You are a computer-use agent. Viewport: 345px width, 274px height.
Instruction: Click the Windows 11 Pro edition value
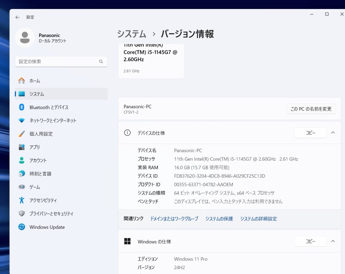[x=191, y=259]
